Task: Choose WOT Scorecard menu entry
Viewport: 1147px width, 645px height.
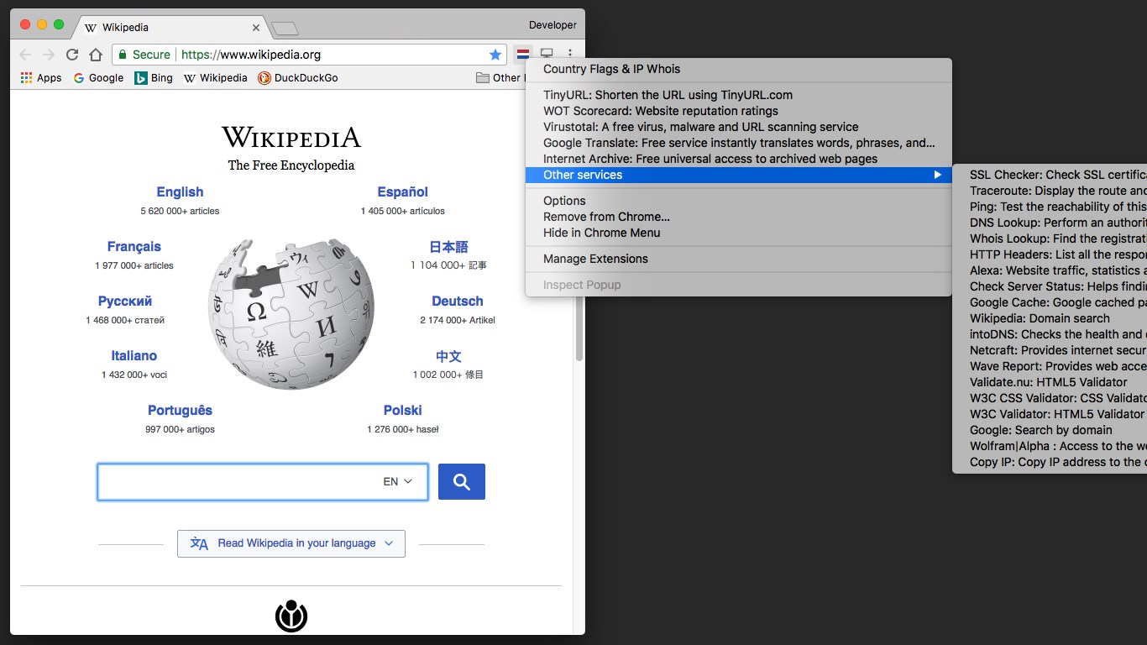Action: tap(739, 111)
